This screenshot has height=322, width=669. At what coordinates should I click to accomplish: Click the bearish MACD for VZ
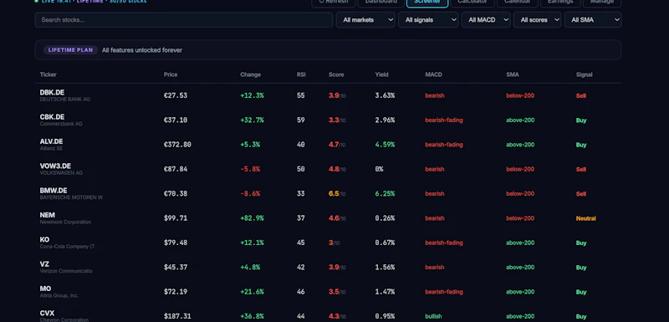tap(435, 268)
